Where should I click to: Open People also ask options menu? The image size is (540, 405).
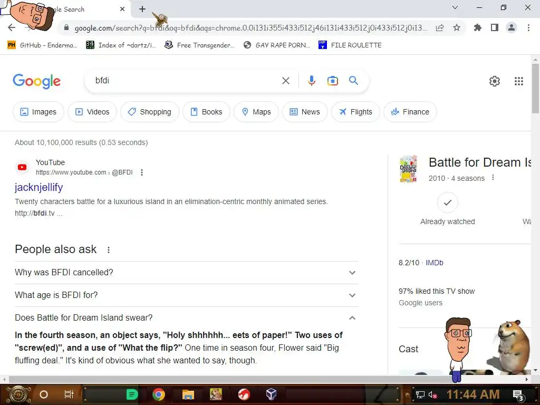click(109, 249)
